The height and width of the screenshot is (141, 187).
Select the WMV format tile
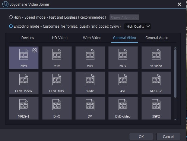coord(90,83)
